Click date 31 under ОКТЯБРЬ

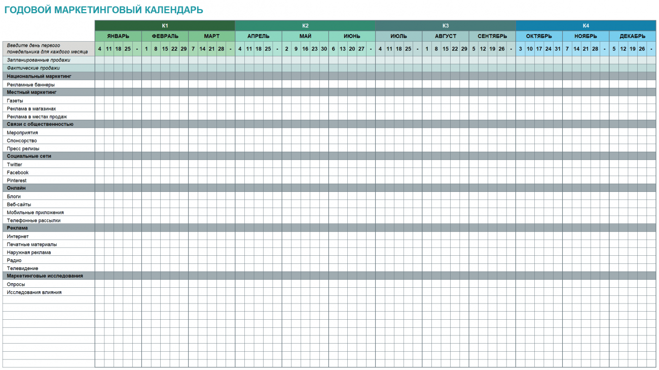[558, 49]
